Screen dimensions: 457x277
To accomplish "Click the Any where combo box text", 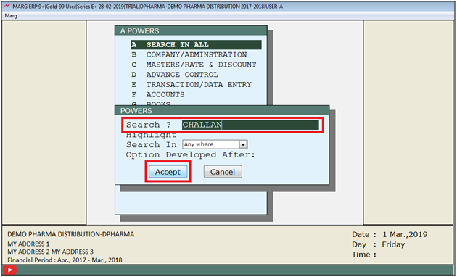I will click(x=199, y=144).
